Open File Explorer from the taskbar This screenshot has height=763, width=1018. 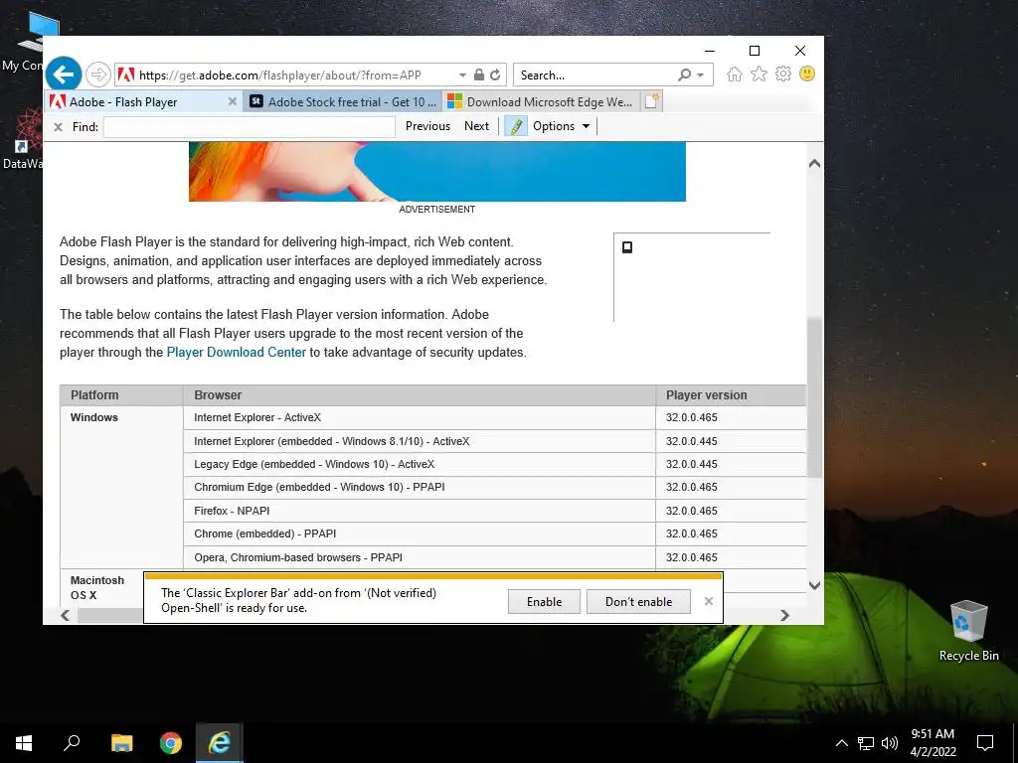[x=121, y=743]
